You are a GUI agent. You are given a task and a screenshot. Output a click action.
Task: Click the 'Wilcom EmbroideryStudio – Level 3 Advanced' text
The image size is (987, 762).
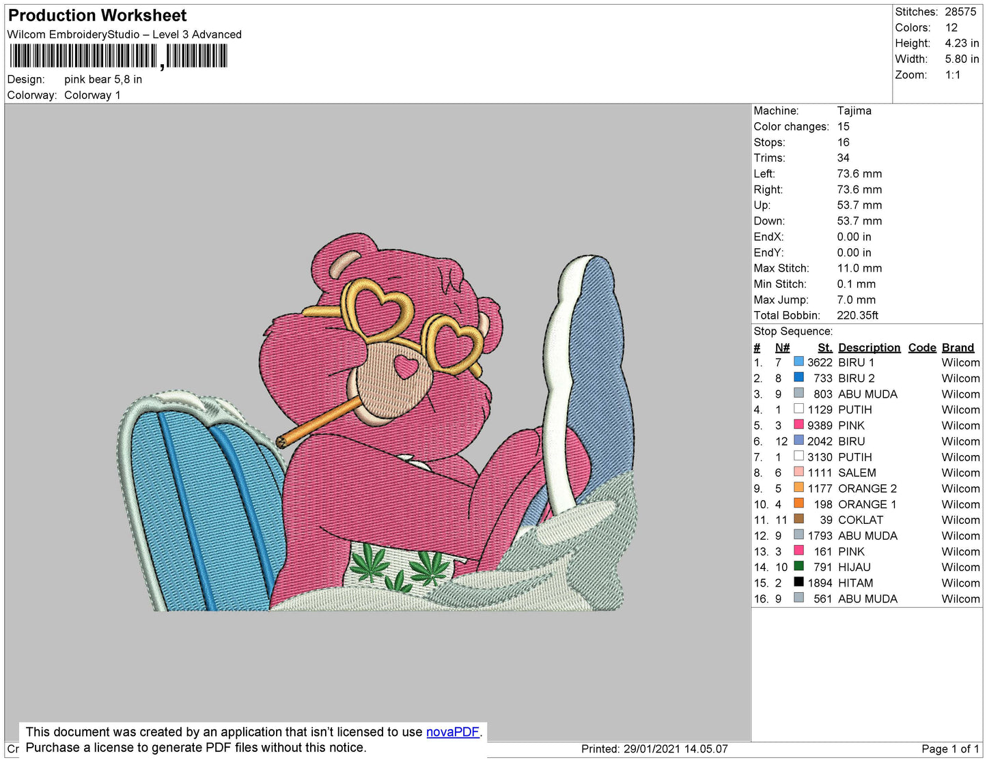pos(124,35)
